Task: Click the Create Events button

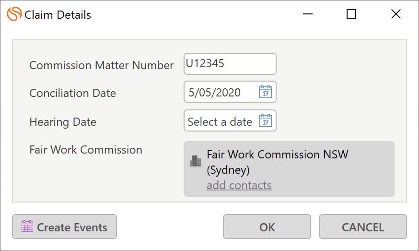Action: (64, 227)
